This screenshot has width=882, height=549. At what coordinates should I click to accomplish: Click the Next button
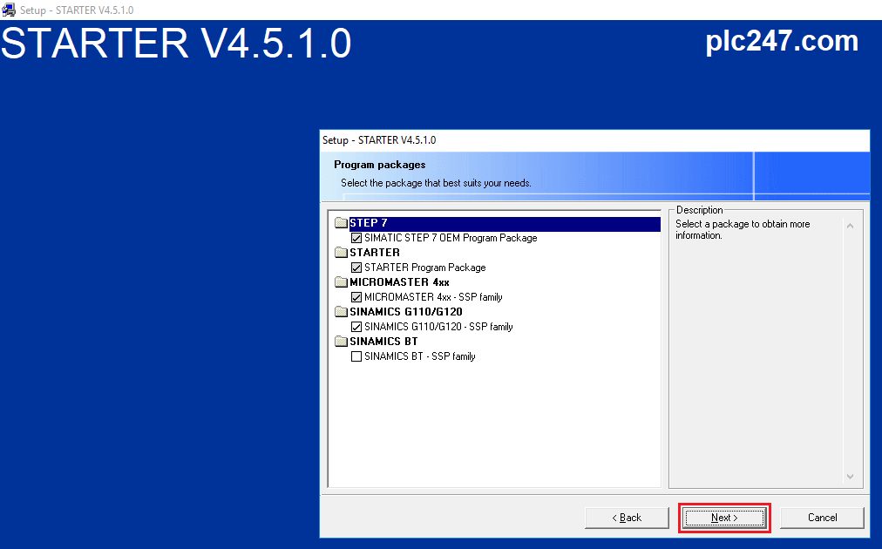click(724, 518)
